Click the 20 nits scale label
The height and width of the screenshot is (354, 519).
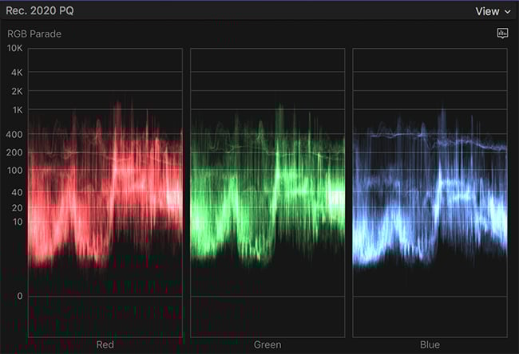[x=18, y=208]
